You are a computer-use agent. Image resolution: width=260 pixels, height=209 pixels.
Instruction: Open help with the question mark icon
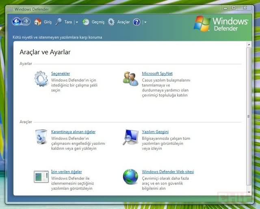click(x=136, y=22)
